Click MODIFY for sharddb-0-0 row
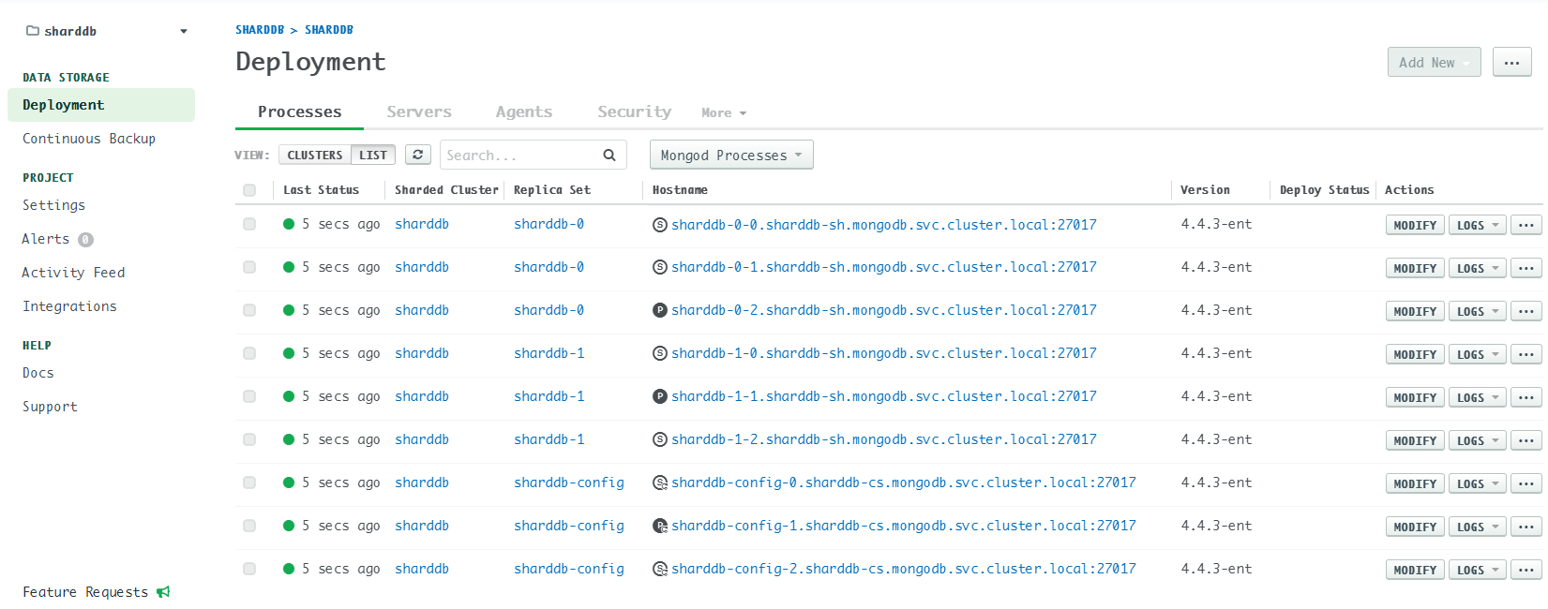Screen dimensions: 1548x609 (1415, 225)
